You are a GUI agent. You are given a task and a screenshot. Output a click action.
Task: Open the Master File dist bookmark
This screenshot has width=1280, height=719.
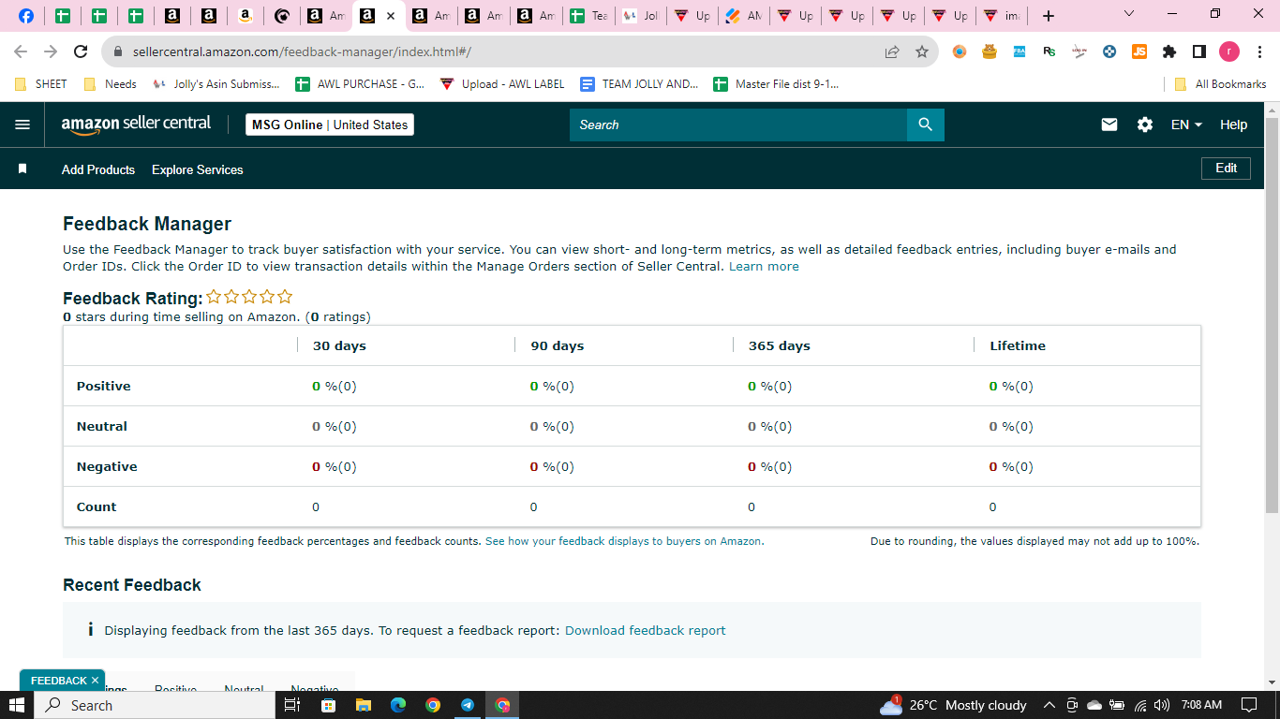click(x=776, y=84)
